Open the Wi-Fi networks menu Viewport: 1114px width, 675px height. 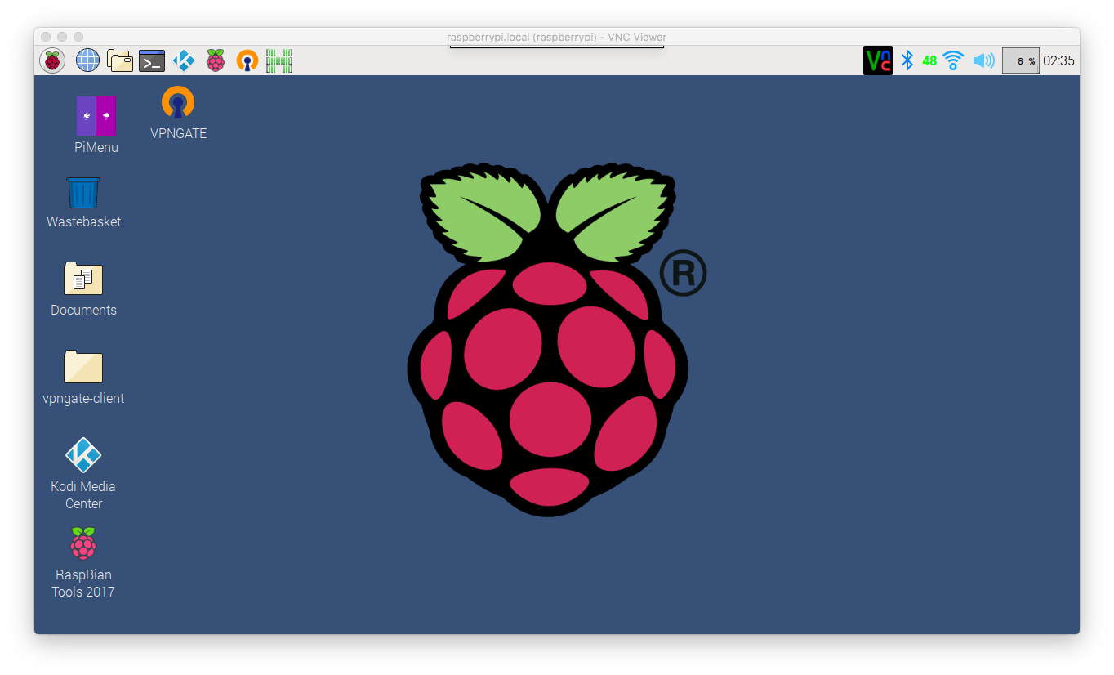click(x=953, y=60)
